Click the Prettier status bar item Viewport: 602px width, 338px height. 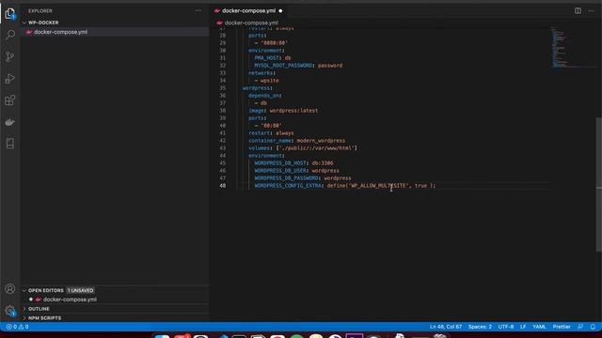click(562, 327)
